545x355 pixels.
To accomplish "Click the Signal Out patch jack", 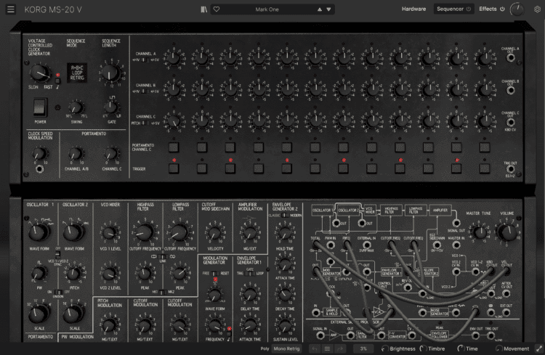I will (x=456, y=223).
